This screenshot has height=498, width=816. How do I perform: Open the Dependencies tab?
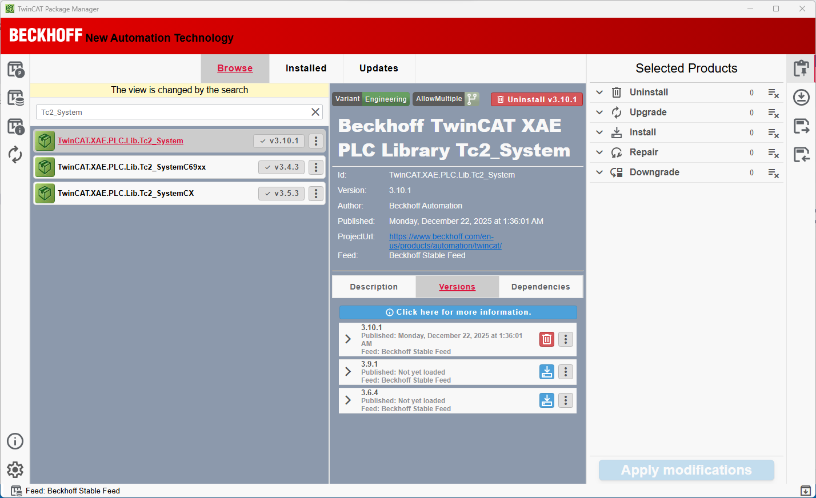click(x=541, y=287)
